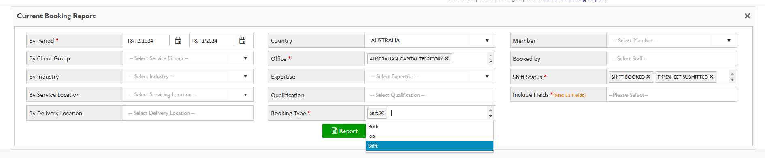
Task: Click the Select Staff field for Booked by
Action: click(671, 59)
